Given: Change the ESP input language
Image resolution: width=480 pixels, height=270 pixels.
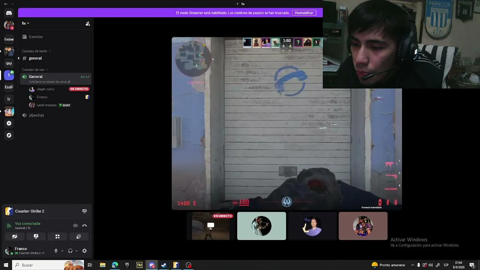Looking at the screenshot, I should (x=446, y=265).
